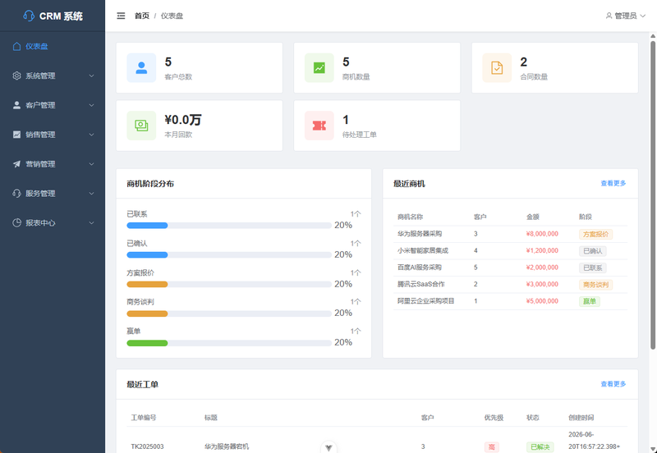Click the 赢单 green progress bar

229,343
